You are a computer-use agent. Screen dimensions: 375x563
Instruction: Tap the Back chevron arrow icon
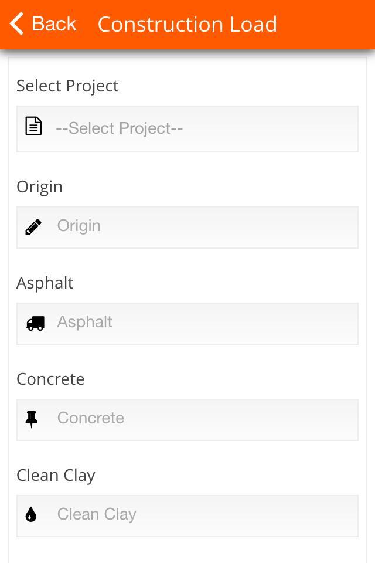[x=16, y=23]
